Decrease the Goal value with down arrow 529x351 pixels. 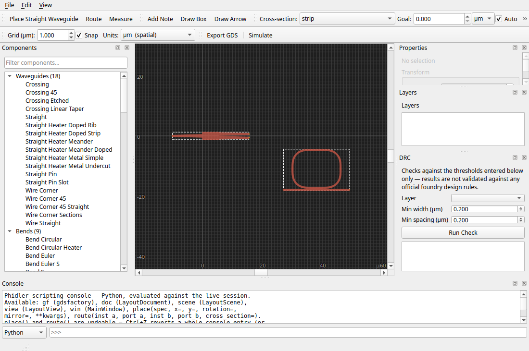(x=467, y=21)
